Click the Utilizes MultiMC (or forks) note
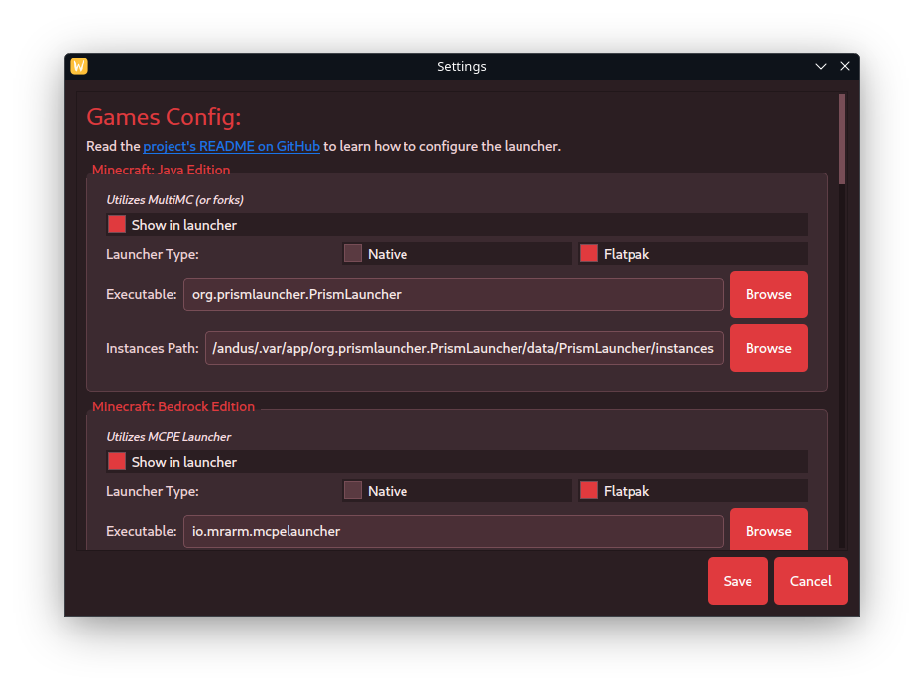Viewport: 924px width, 693px height. pos(175,199)
